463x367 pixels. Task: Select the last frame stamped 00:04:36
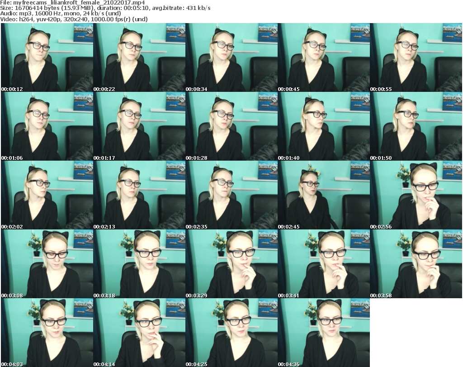(x=324, y=333)
